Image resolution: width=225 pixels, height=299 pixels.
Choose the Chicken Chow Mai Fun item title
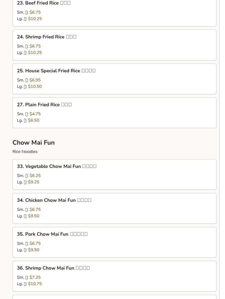tap(54, 200)
